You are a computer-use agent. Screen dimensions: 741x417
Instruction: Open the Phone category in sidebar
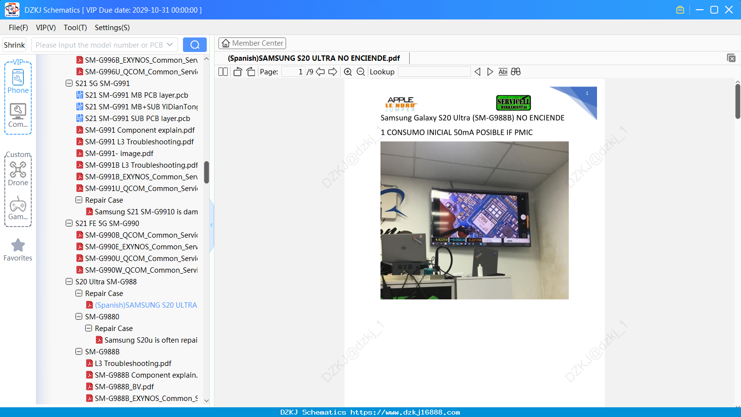tap(18, 81)
